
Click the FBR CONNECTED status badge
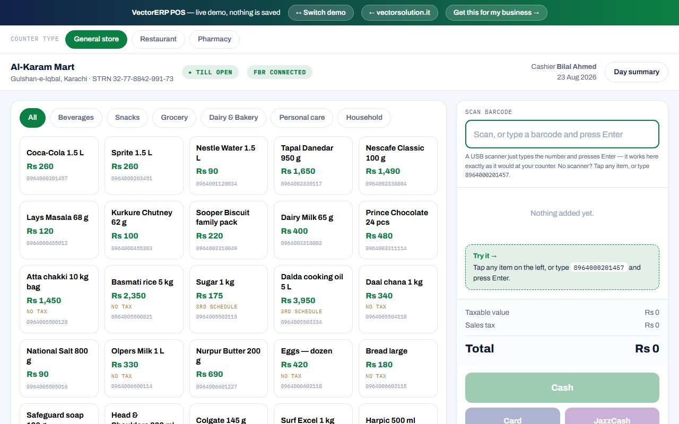coord(280,72)
